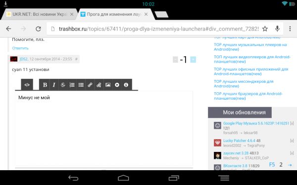Insert a hyperlink into the comment

pyautogui.click(x=90, y=85)
